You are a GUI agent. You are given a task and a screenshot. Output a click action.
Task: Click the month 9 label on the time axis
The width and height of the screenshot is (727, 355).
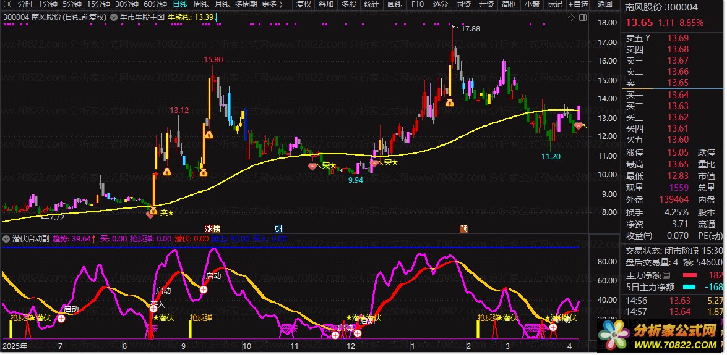point(183,346)
